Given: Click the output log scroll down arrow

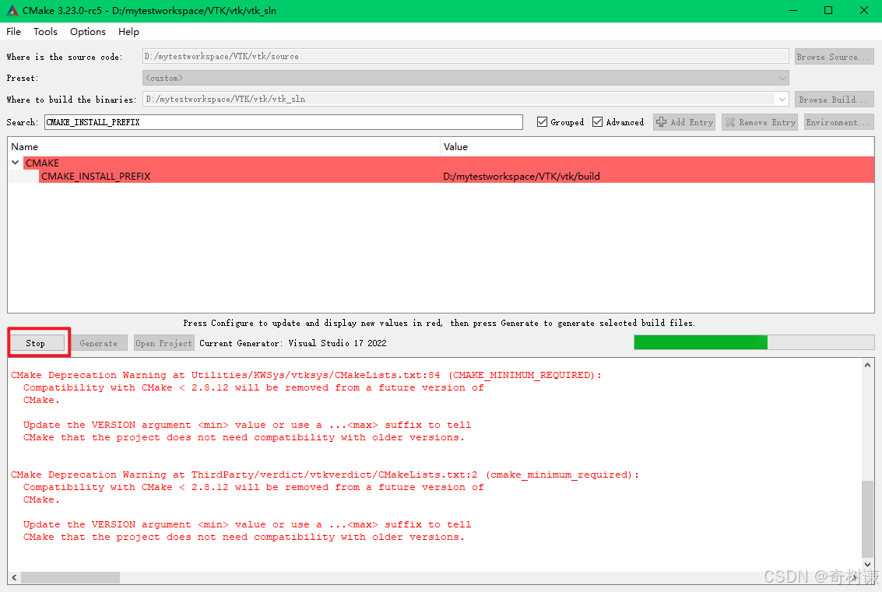Looking at the screenshot, I should [867, 565].
